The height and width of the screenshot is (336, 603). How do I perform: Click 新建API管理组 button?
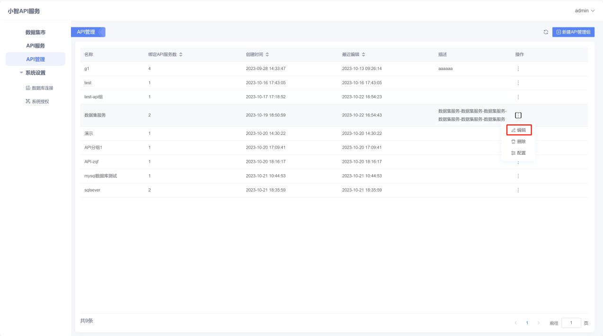[x=573, y=32]
